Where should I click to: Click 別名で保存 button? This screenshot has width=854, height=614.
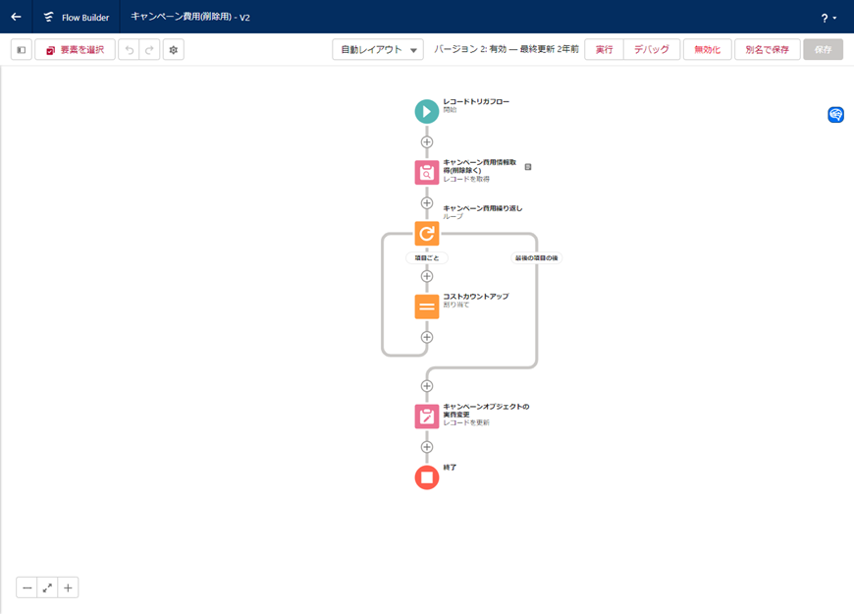pos(767,50)
